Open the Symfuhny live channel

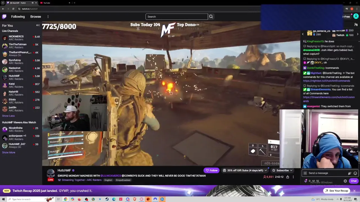[x=21, y=61]
